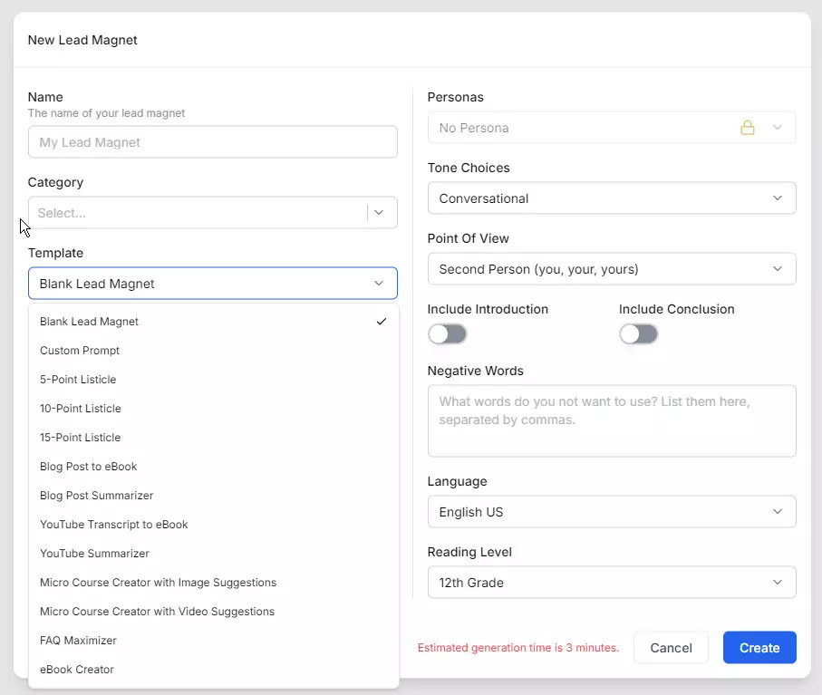Select the 5-Point Listicle template
This screenshot has width=822, height=695.
pyautogui.click(x=80, y=379)
